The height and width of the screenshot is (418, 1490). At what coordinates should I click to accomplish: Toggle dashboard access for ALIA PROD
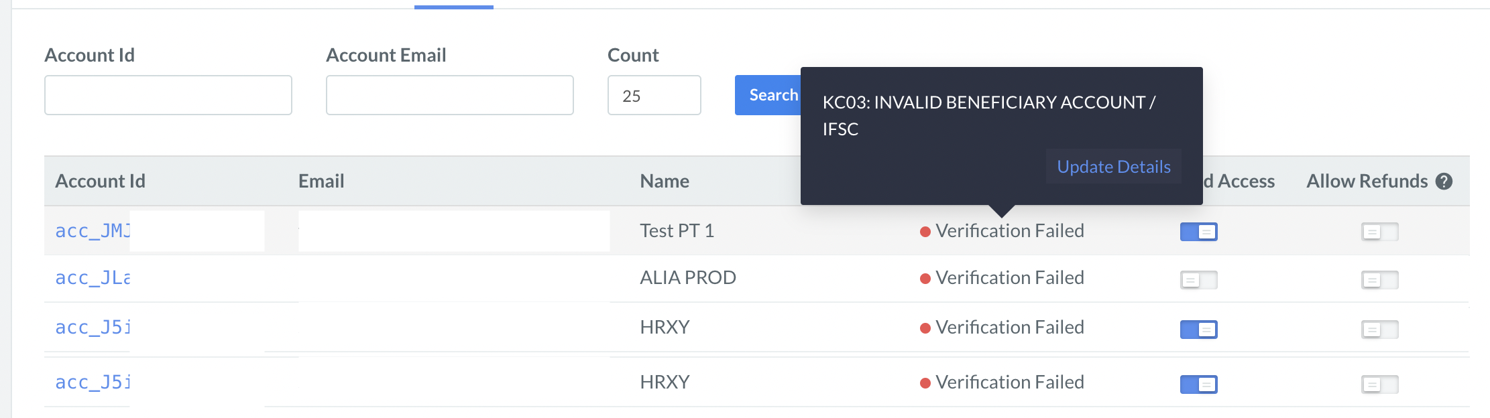(x=1198, y=279)
